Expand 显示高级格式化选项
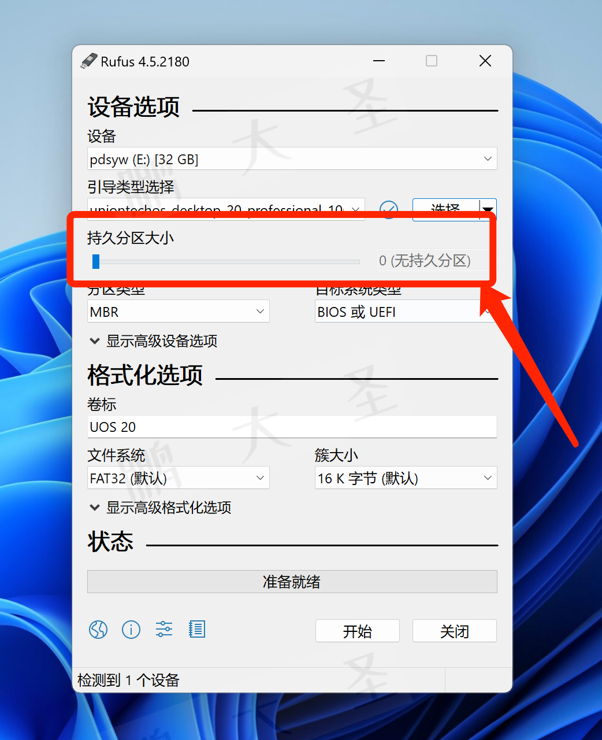Image resolution: width=602 pixels, height=740 pixels. click(x=161, y=508)
